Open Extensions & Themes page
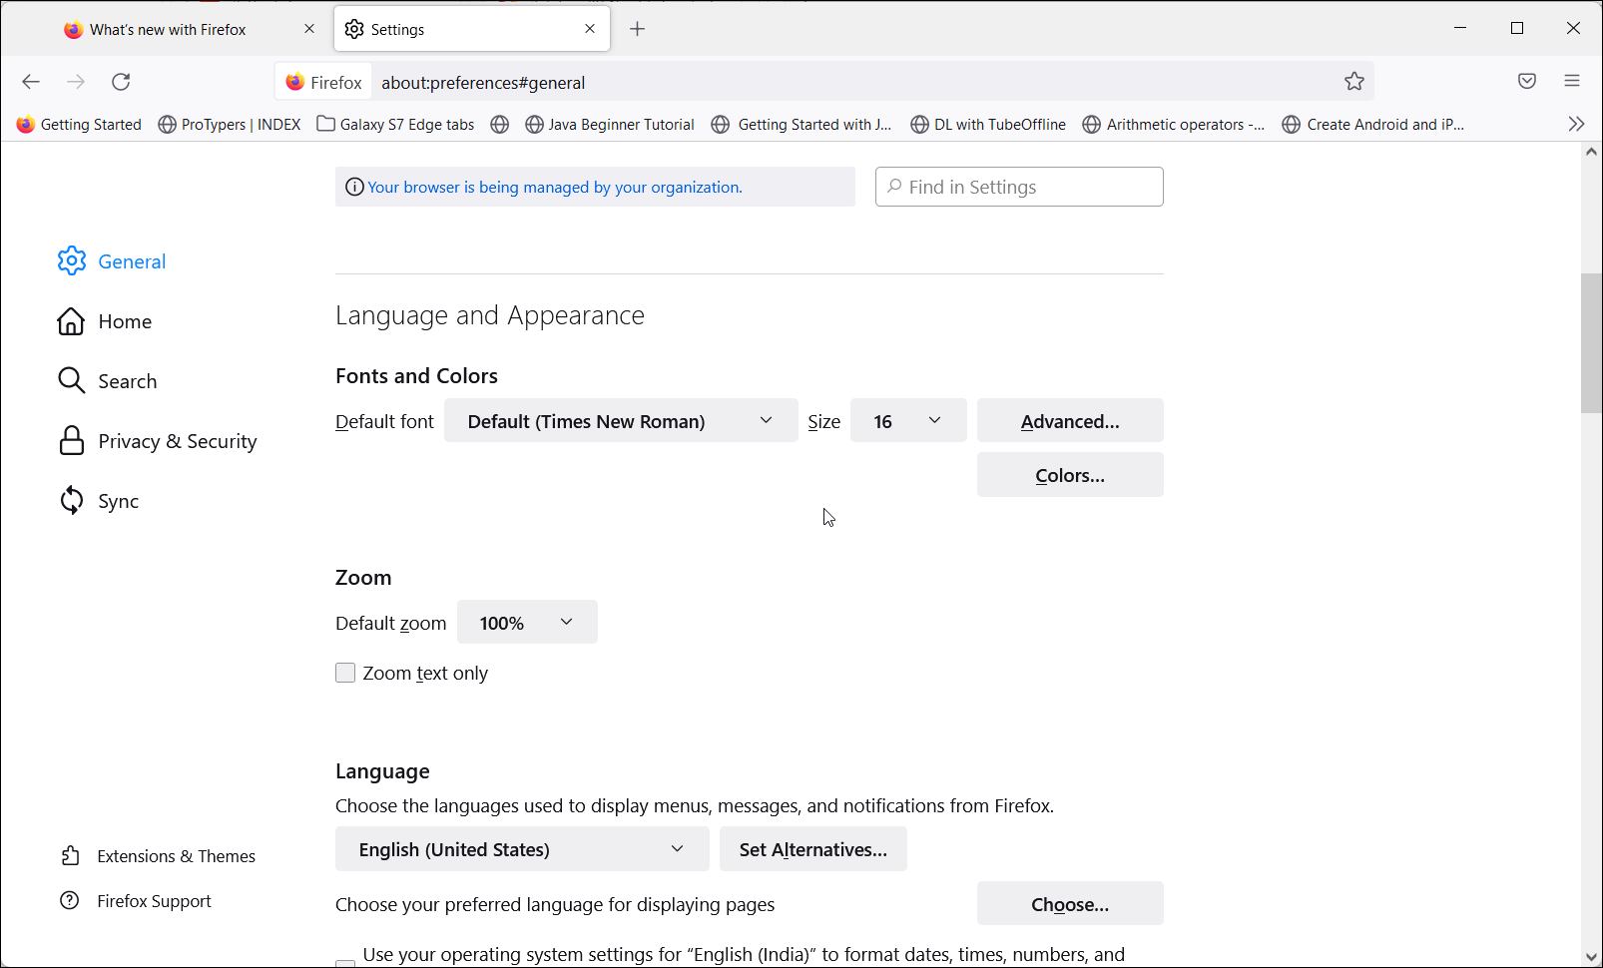 [x=176, y=856]
